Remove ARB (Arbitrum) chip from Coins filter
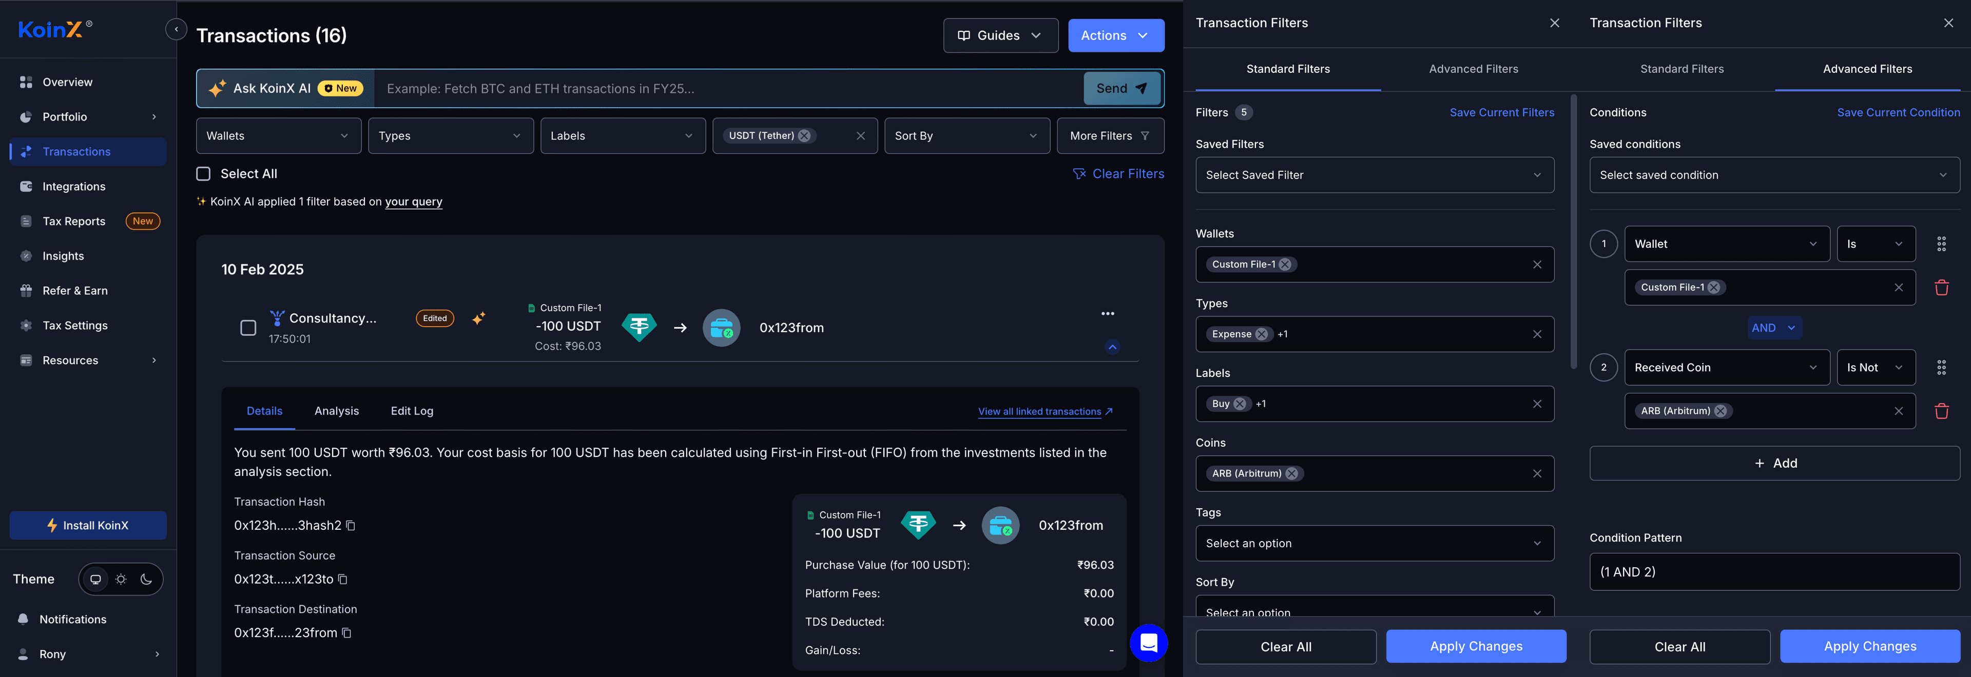1971x677 pixels. tap(1291, 474)
